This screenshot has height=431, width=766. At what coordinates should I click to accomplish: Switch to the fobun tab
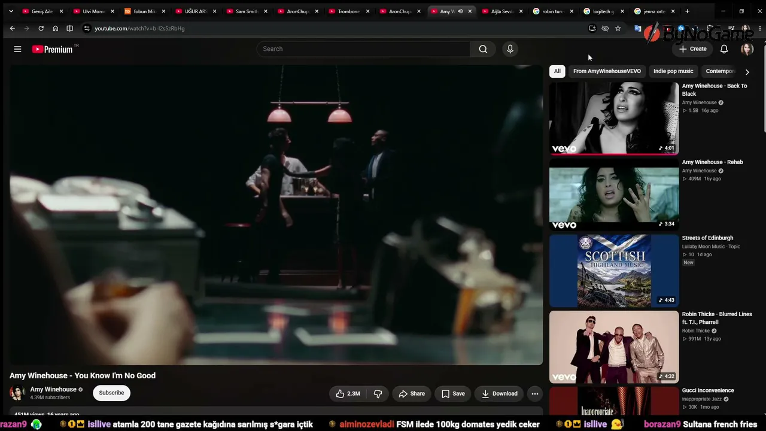[x=144, y=11]
